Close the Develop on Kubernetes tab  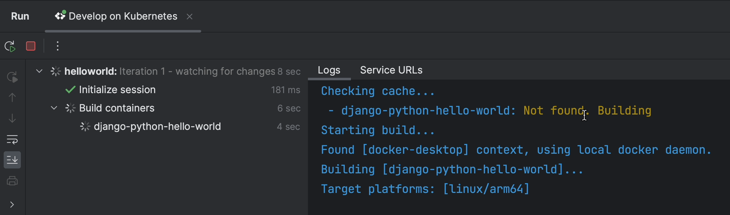point(190,17)
